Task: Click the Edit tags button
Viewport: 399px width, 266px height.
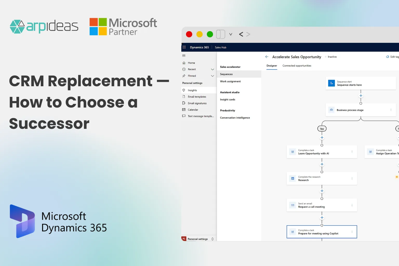Action: pos(393,57)
